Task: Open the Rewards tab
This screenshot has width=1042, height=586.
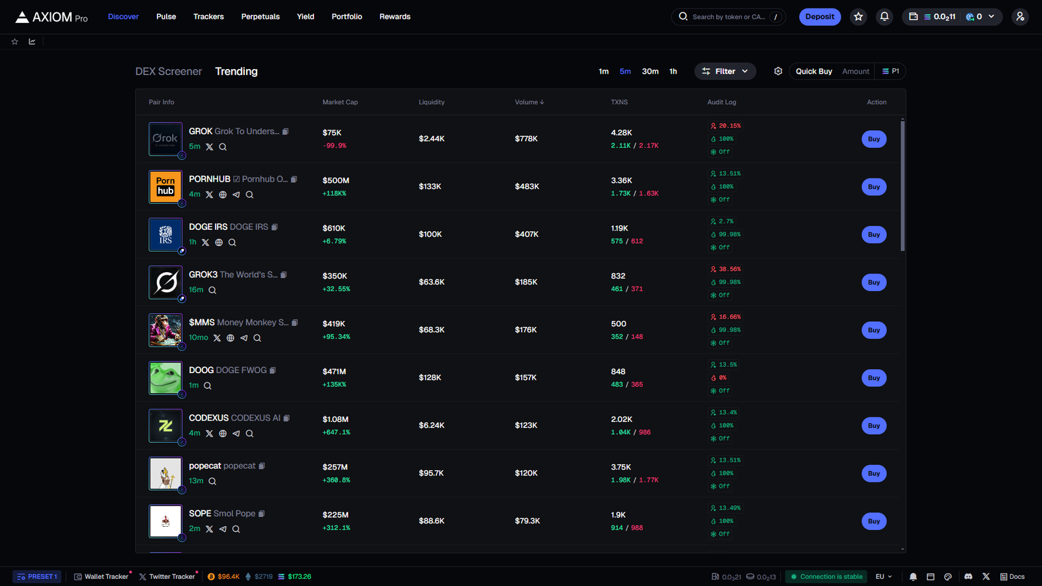Action: pyautogui.click(x=395, y=17)
